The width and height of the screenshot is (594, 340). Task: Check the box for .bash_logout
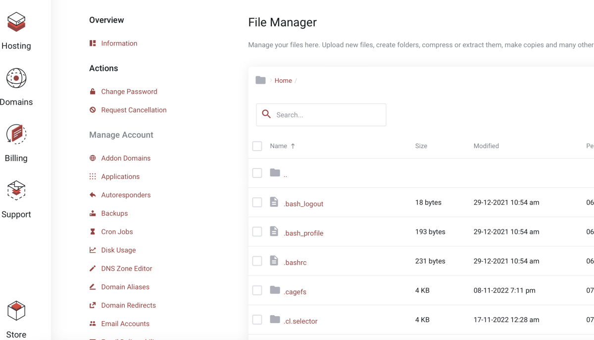[x=257, y=202]
